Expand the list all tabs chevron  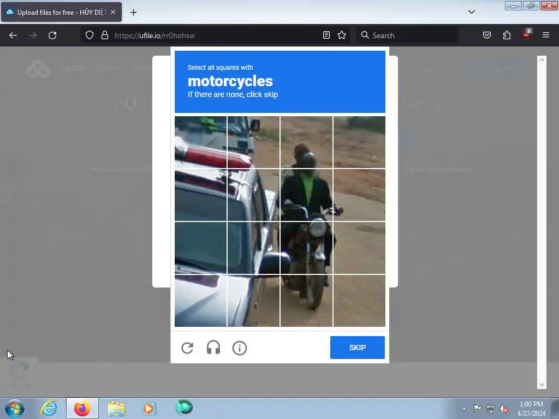[x=471, y=12]
